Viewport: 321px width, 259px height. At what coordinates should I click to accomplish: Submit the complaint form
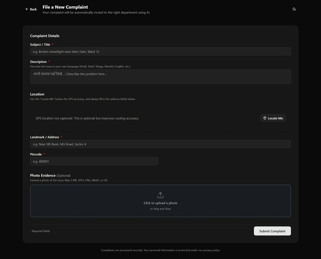[x=272, y=231]
